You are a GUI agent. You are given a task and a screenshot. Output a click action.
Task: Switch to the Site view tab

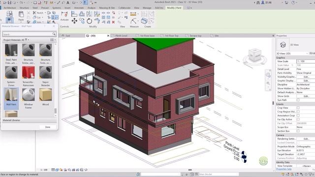point(217,36)
